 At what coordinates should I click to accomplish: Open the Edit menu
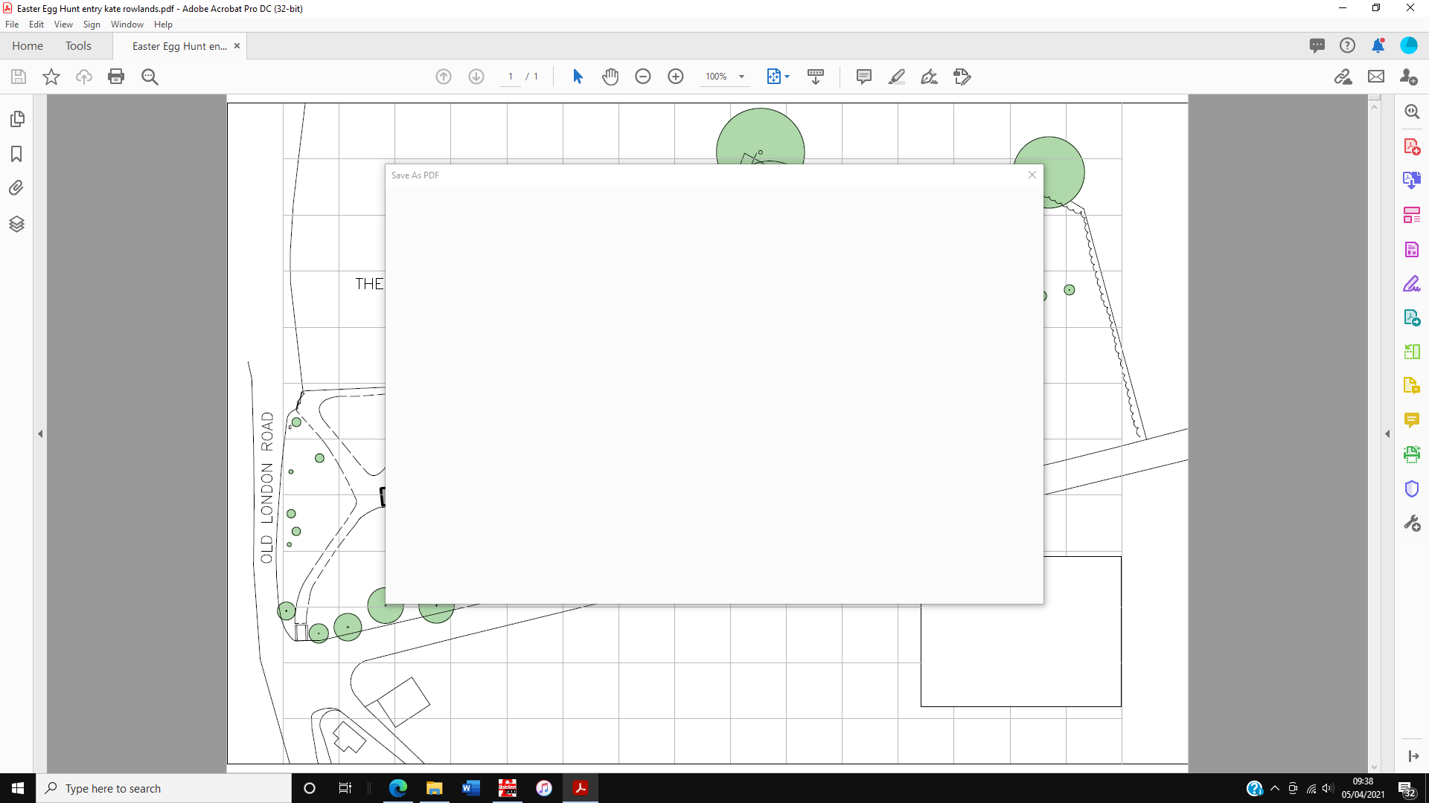coord(36,25)
